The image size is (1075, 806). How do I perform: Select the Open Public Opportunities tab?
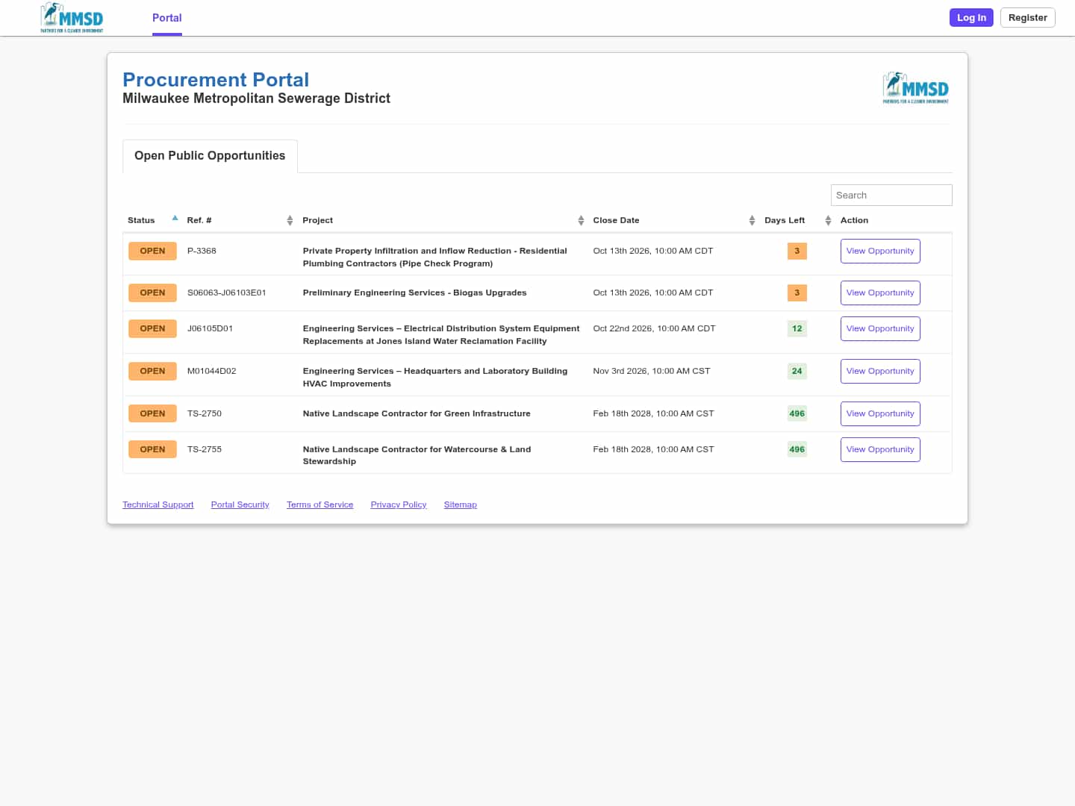210,156
